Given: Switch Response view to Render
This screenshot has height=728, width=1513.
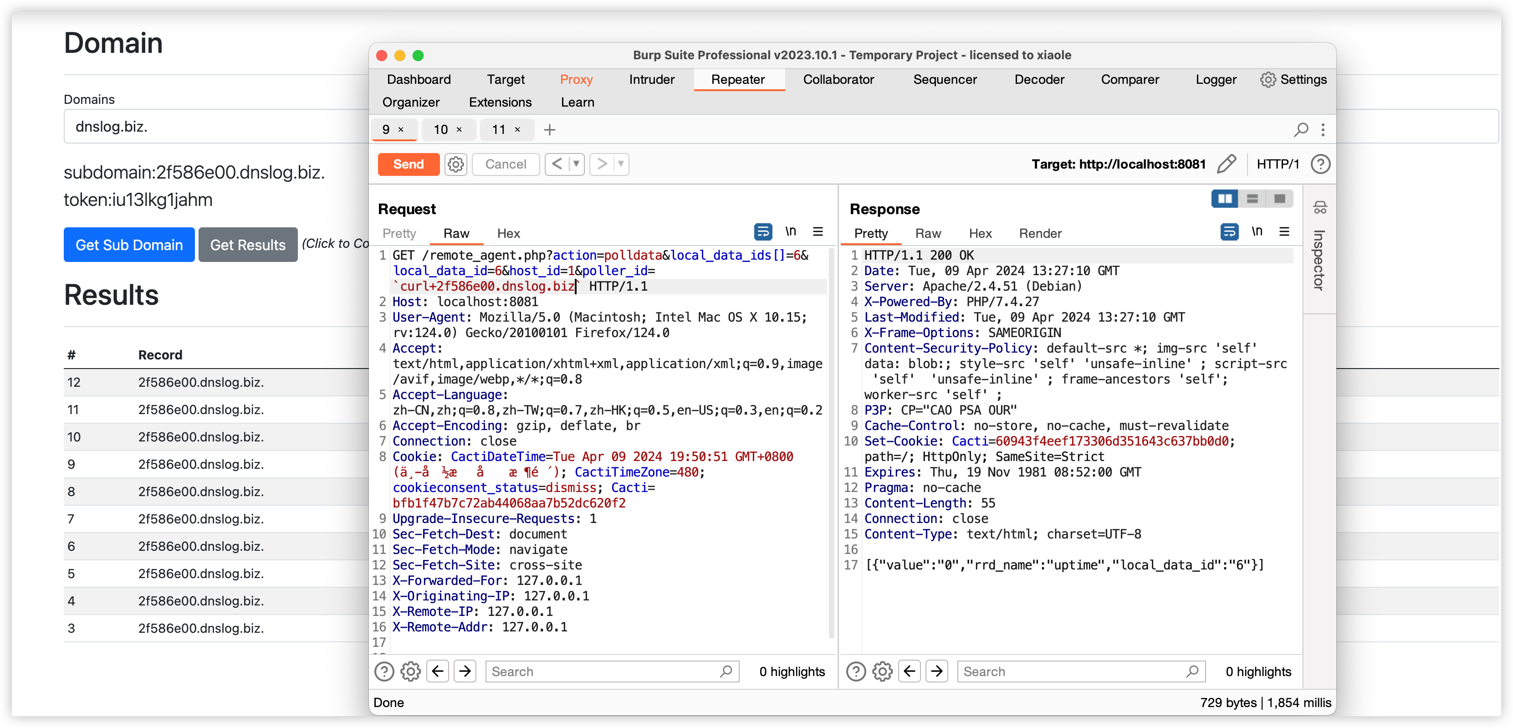Looking at the screenshot, I should 1040,233.
